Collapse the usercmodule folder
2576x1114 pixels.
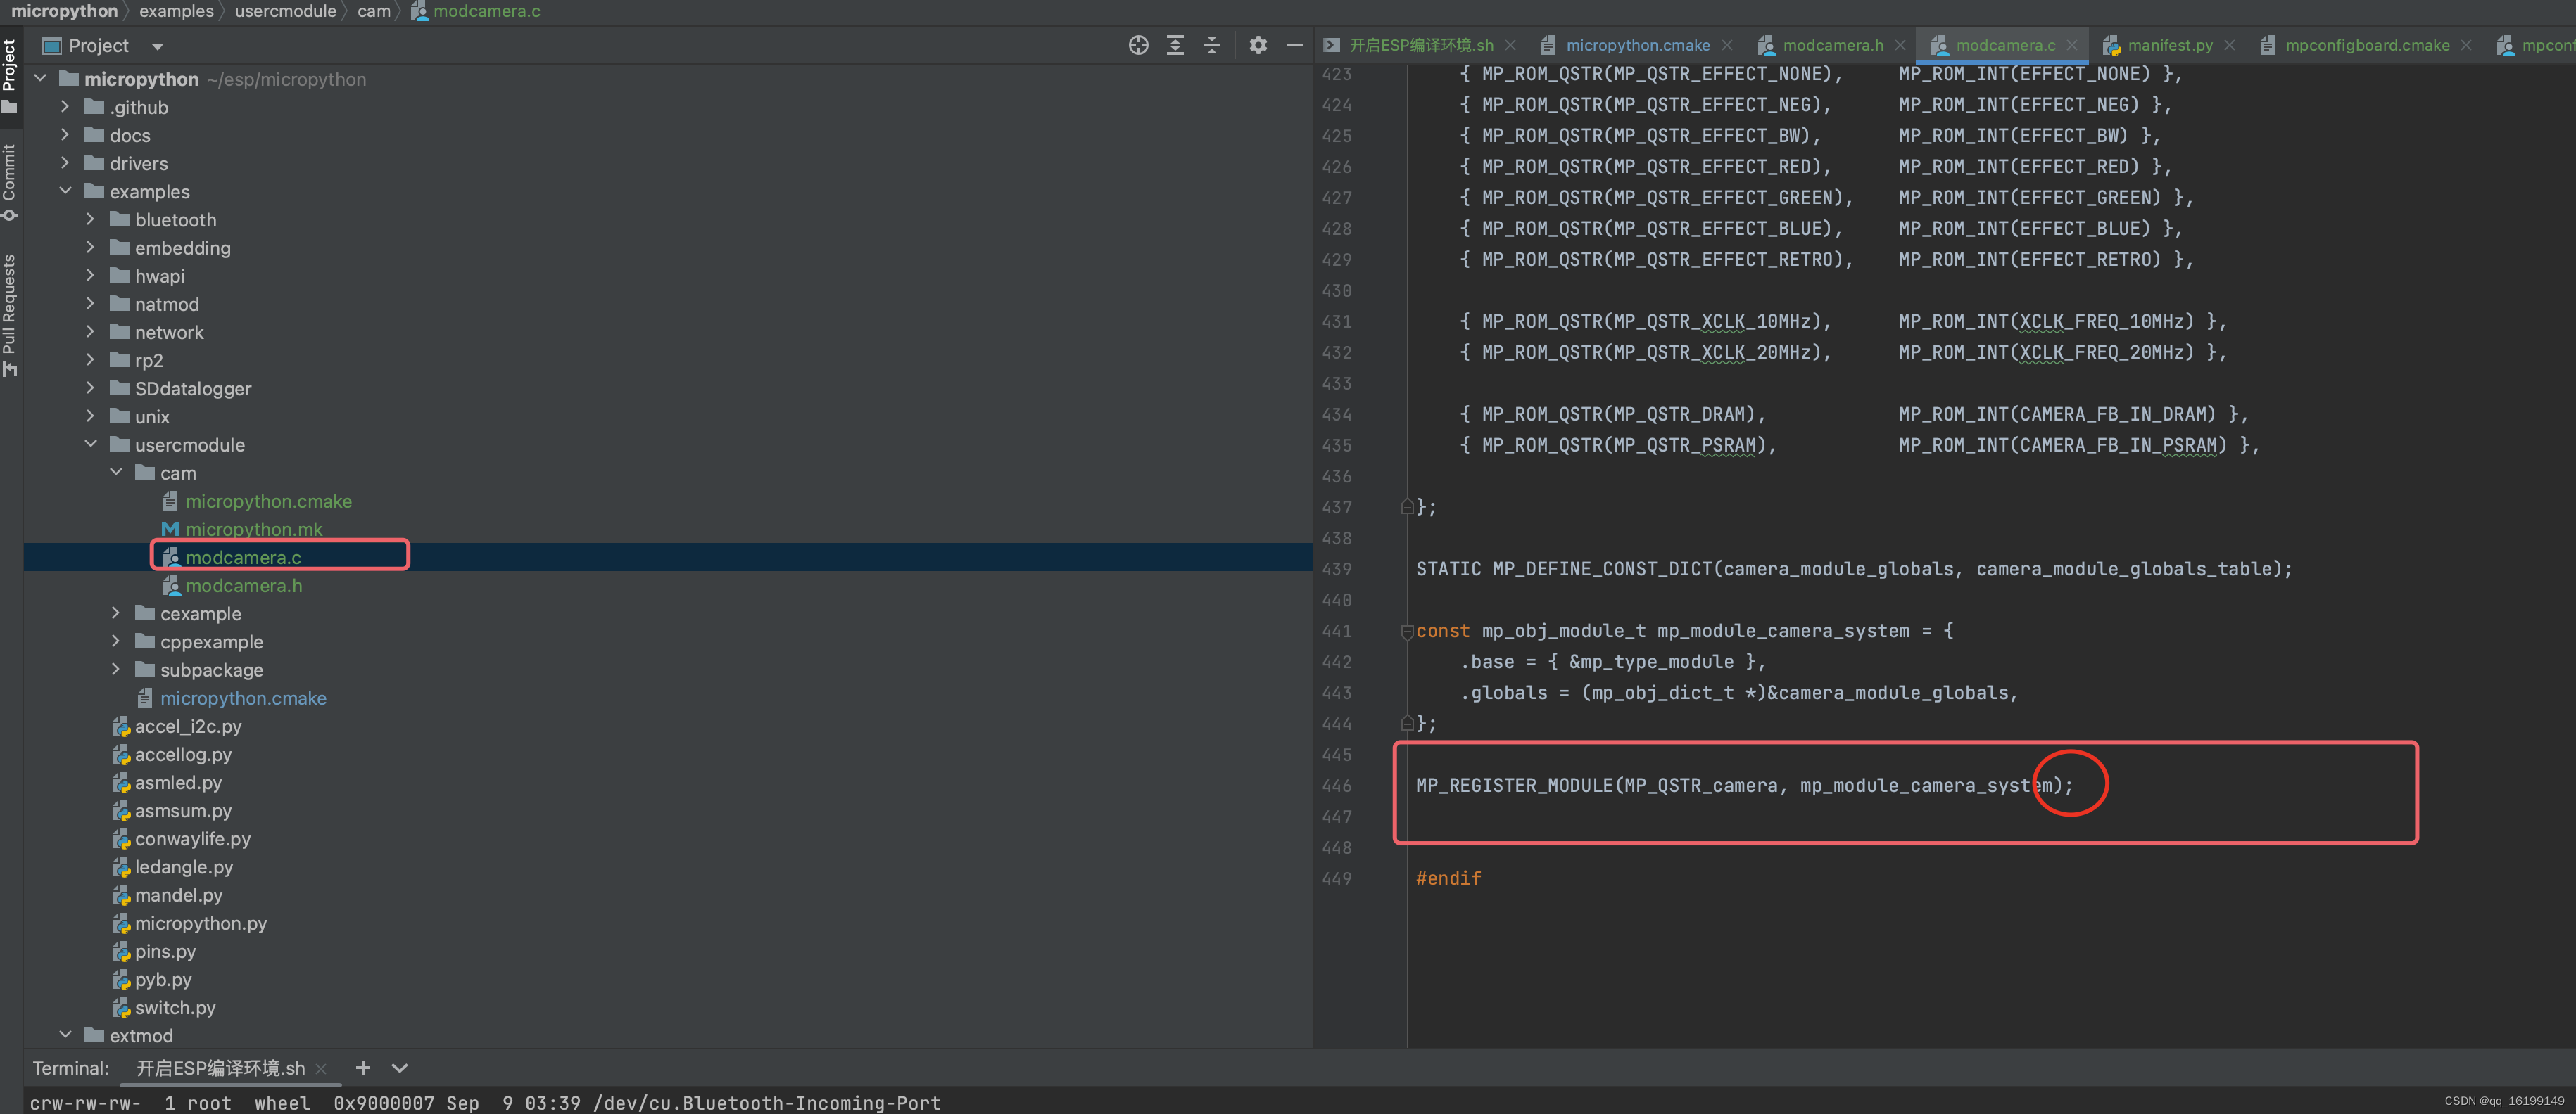point(91,444)
